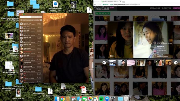The height and width of the screenshot is (101, 180).
Task: Click the add contact plus icon in FaceTime search
Action: (41, 20)
